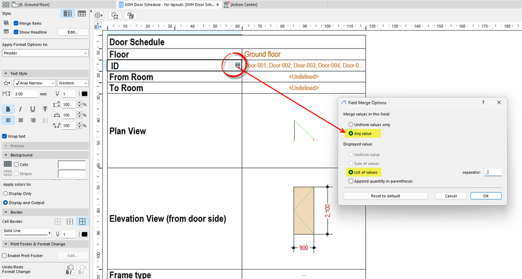Screen dimensions: 522x279
Task: Check Append quantity in parentheses
Action: (x=351, y=181)
